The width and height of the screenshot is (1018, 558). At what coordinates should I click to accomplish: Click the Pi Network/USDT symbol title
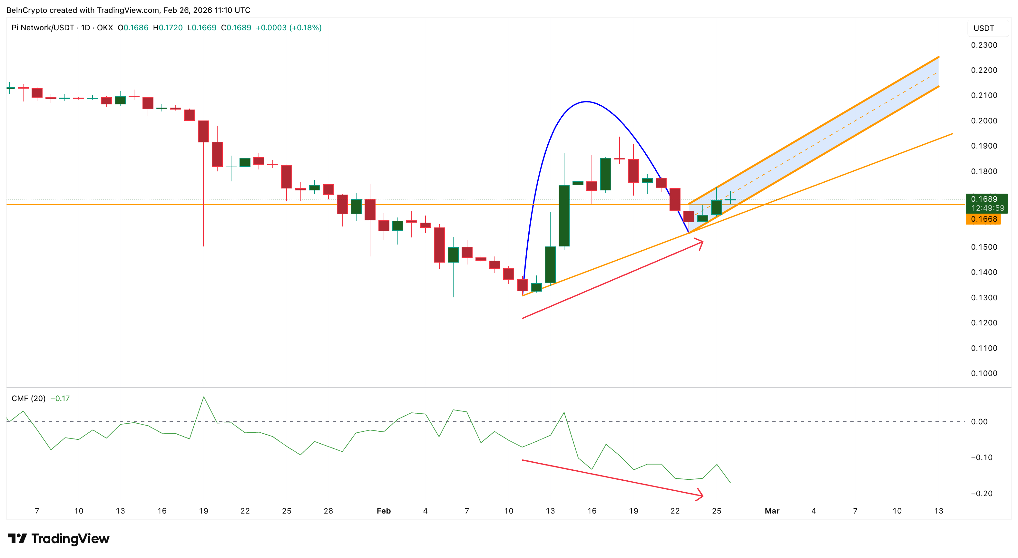43,28
